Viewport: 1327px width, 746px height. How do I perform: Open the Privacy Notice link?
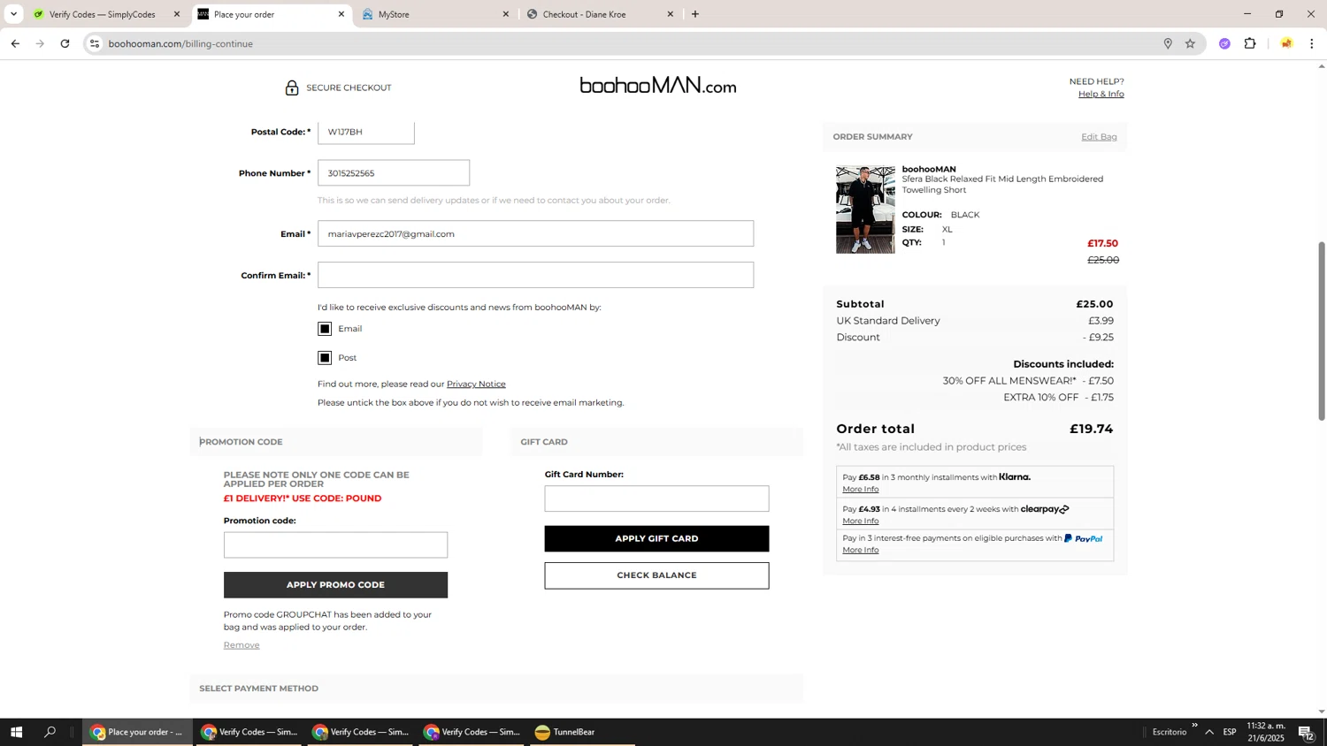476,384
